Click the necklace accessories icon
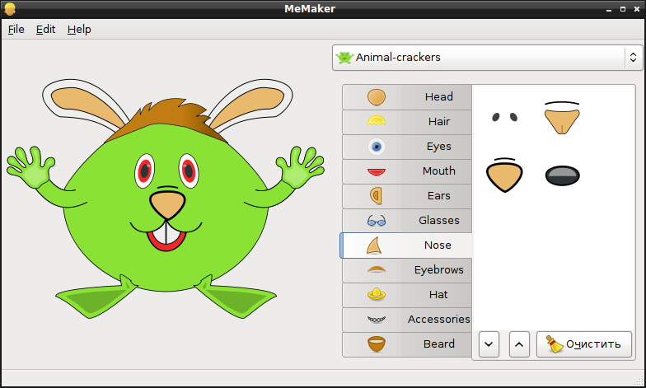Screen dimensions: 646x388 click(376, 320)
